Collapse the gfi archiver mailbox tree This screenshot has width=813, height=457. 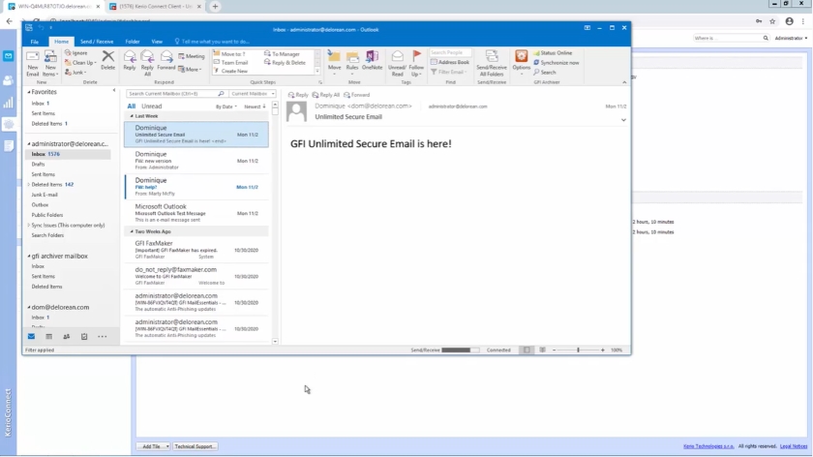click(x=29, y=257)
